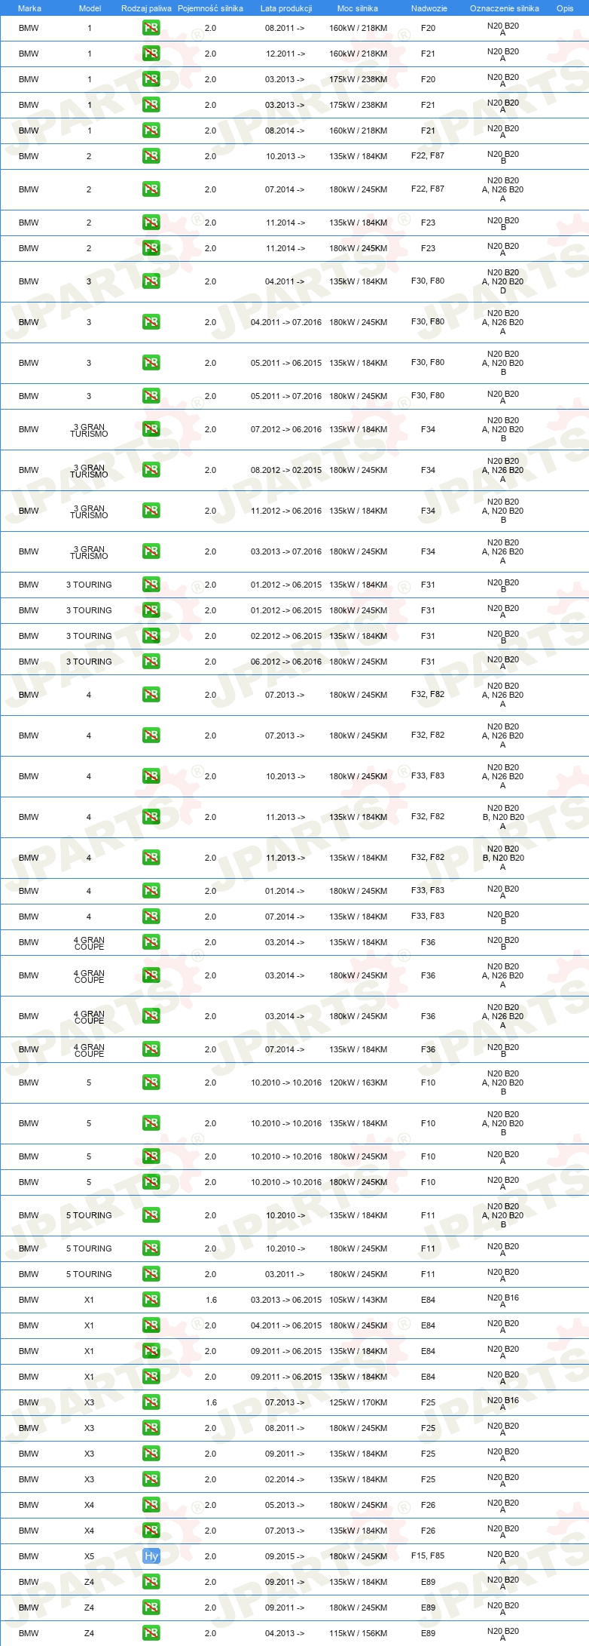Click the Lata produkcji column header
Image resolution: width=589 pixels, height=1646 pixels.
coord(286,8)
